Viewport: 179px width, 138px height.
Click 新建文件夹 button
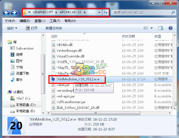(54, 28)
